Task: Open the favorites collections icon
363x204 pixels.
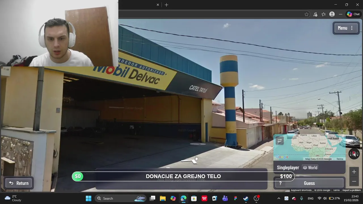Action: 324,14
